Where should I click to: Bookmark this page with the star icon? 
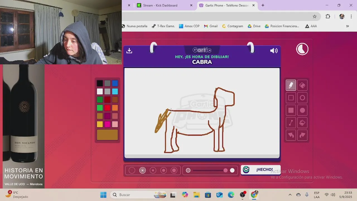click(315, 16)
